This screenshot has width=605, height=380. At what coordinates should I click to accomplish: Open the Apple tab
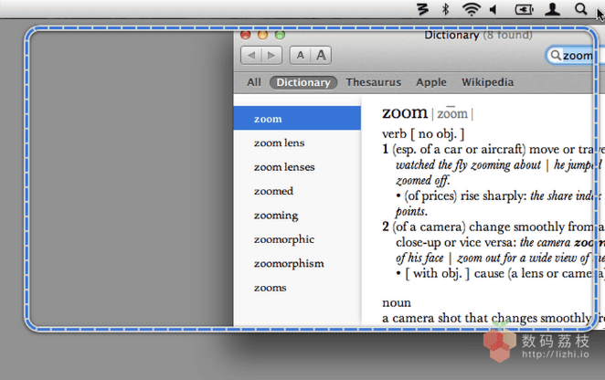(x=431, y=82)
